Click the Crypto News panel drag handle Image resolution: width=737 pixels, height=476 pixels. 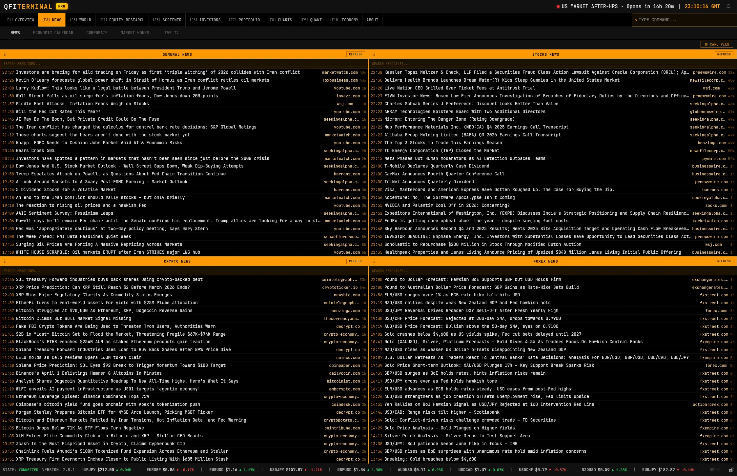tap(5, 261)
